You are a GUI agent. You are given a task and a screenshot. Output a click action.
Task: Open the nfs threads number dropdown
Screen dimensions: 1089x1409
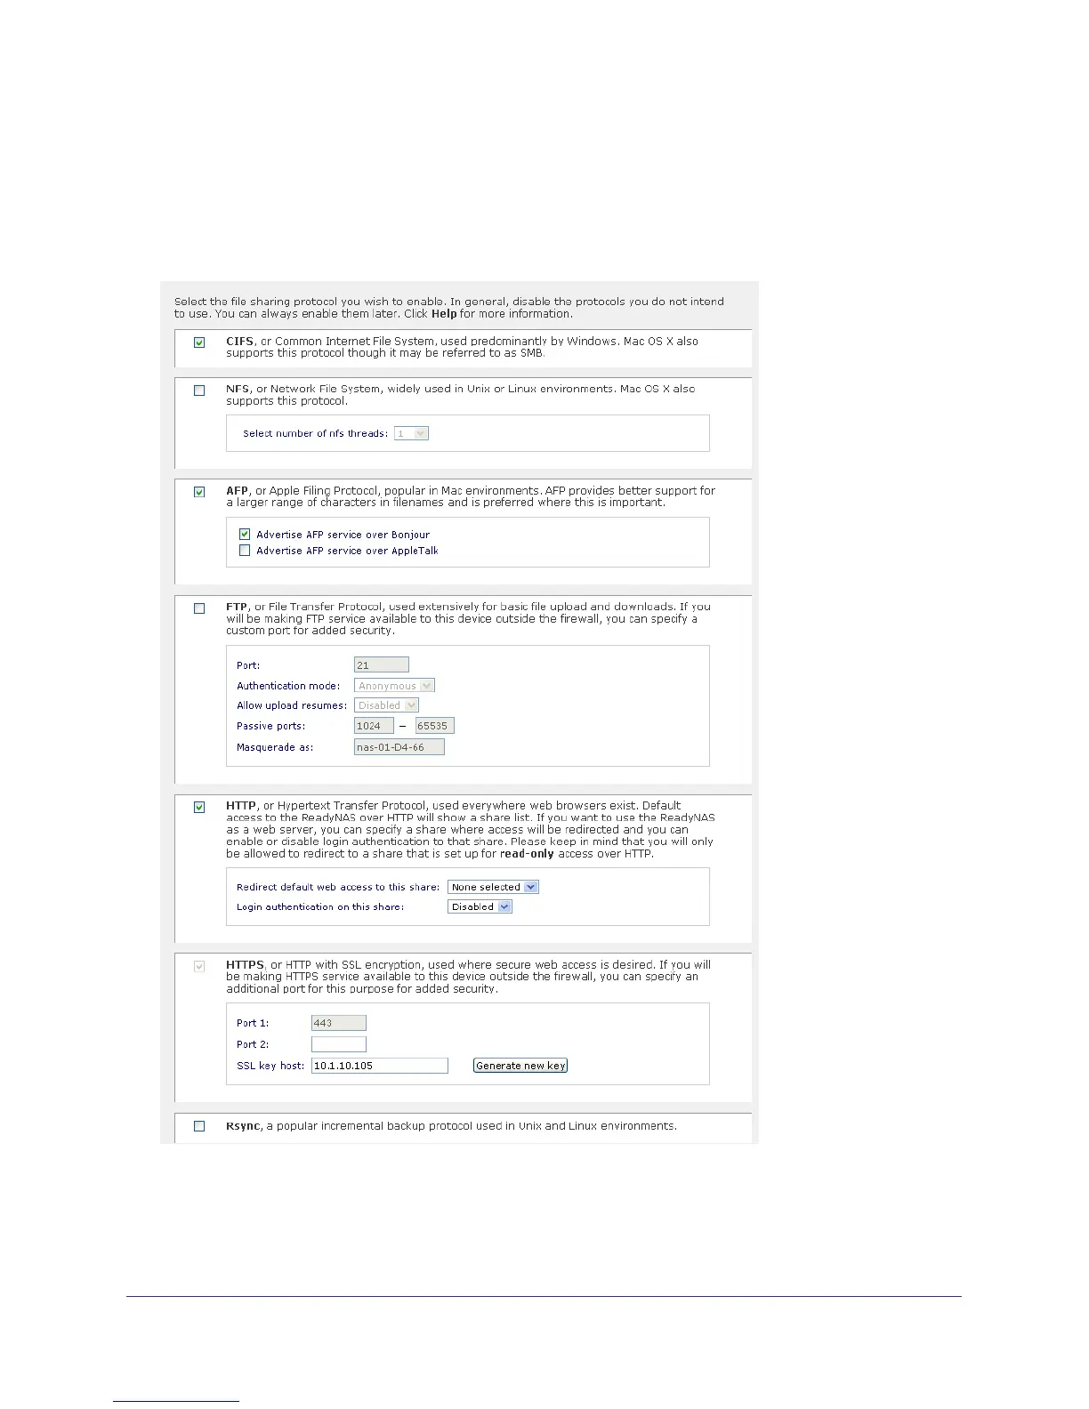[411, 433]
